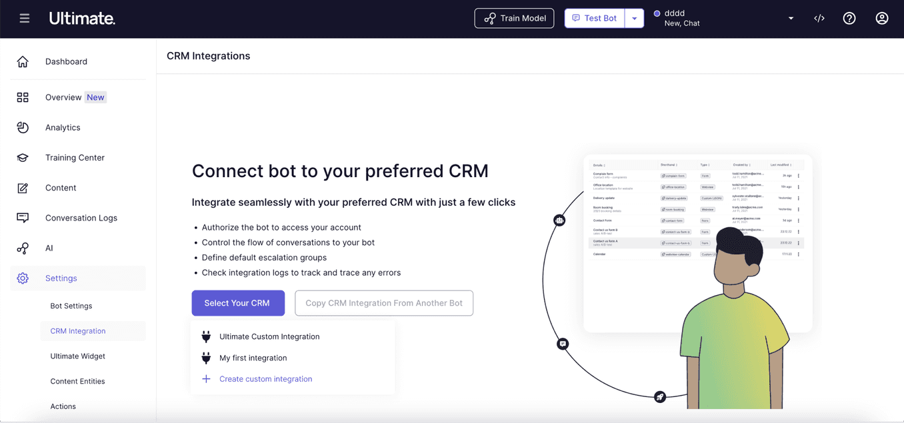Screen dimensions: 904x423
Task: Click the Train Model button
Action: coord(514,19)
